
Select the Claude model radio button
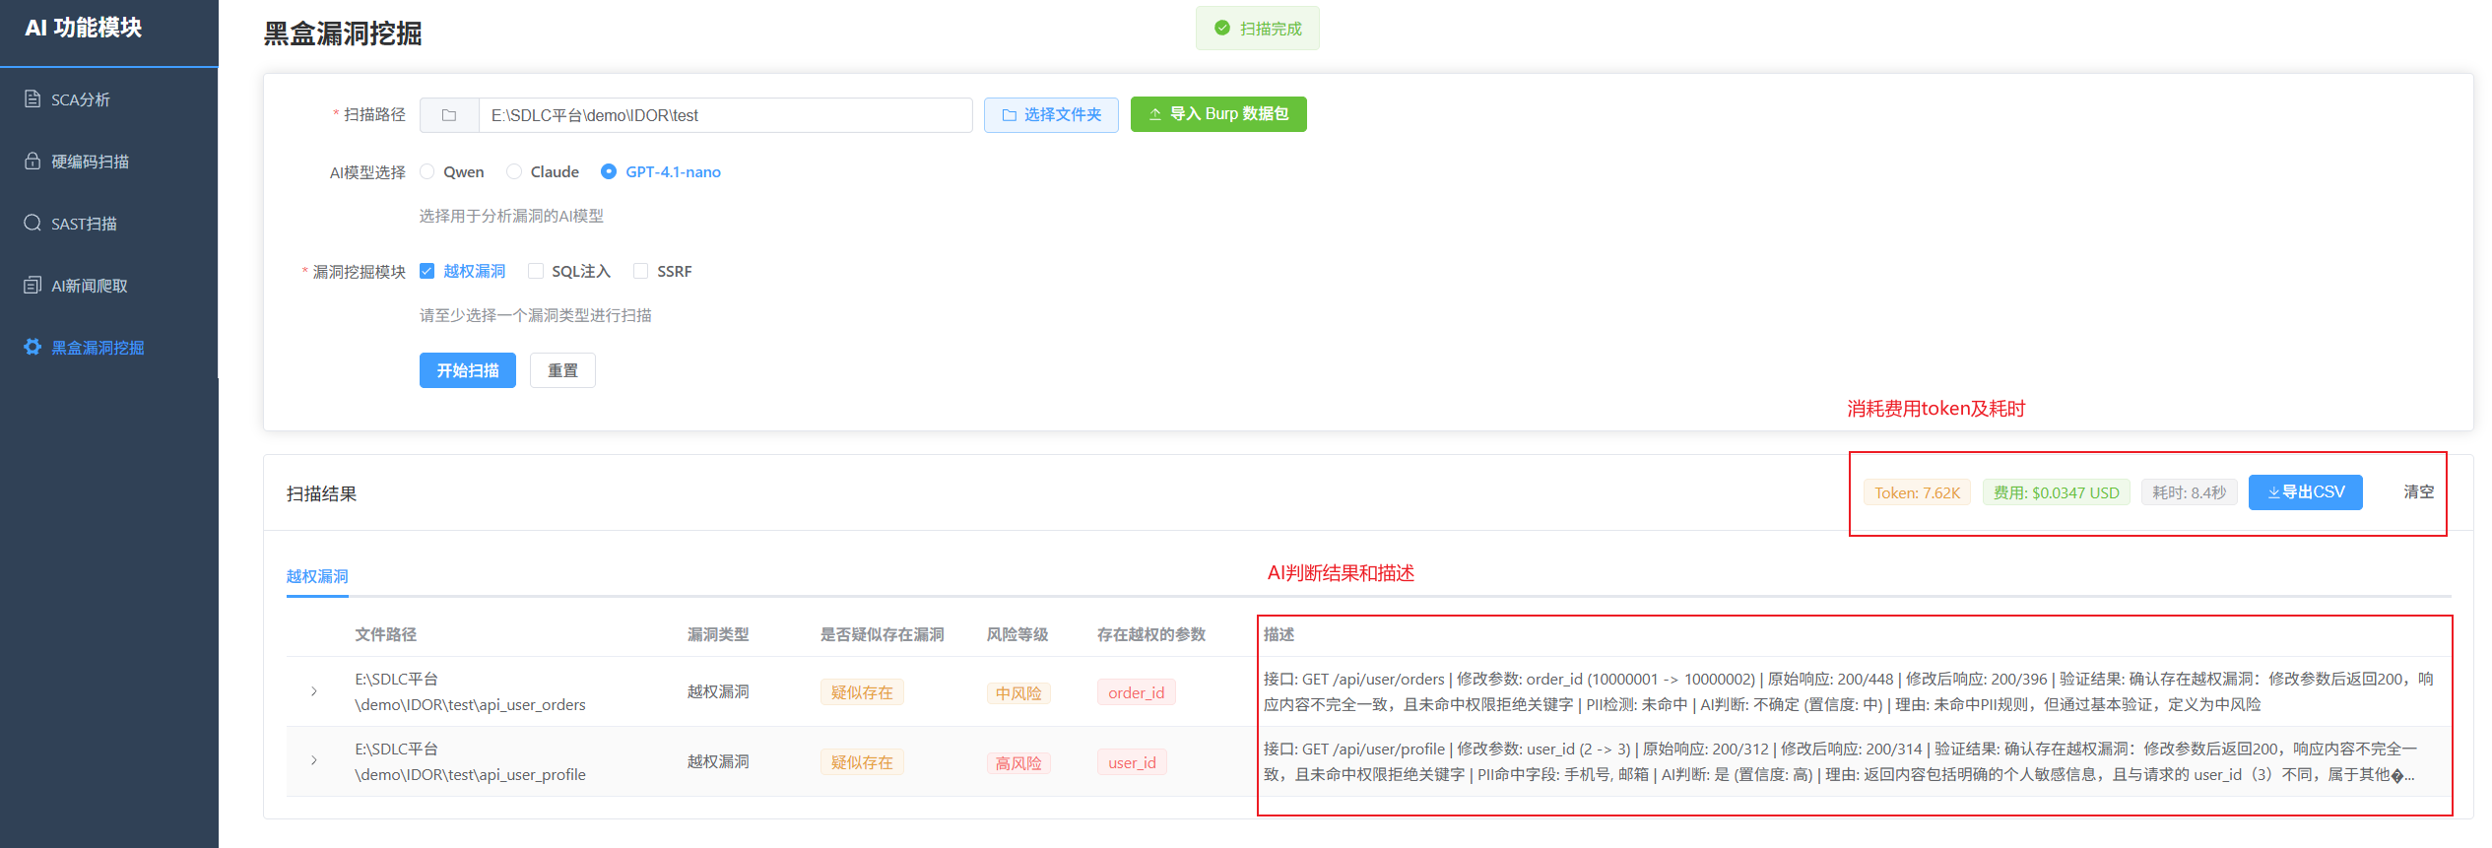(x=514, y=171)
